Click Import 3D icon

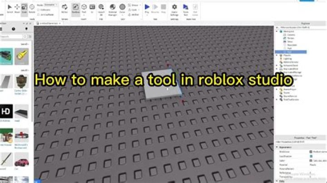pyautogui.click(x=101, y=9)
